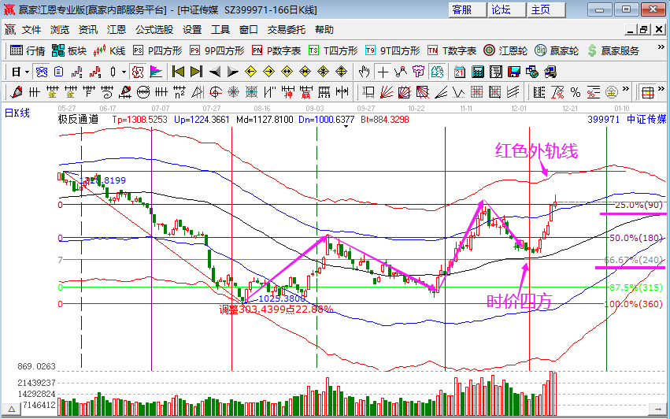
Task: Select the percent sign drawing tool
Action: (x=575, y=91)
